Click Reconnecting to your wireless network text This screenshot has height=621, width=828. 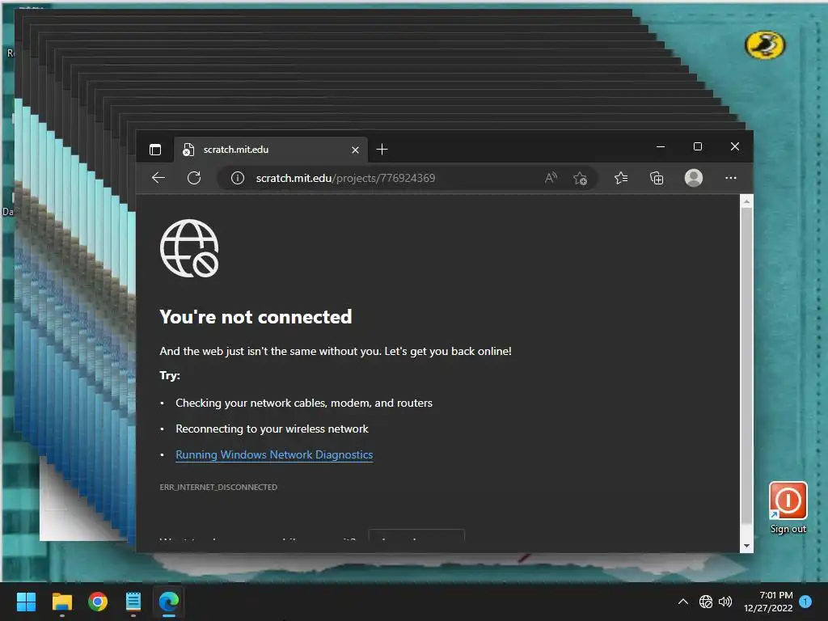point(272,429)
